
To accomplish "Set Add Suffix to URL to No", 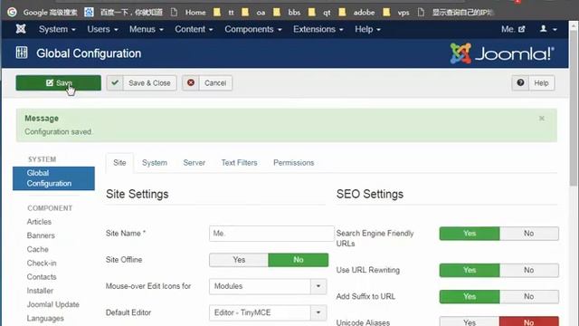I will (528, 296).
